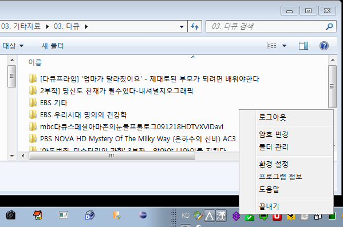Expand arrow after 03. 다큐 breadcrumb

[86, 27]
